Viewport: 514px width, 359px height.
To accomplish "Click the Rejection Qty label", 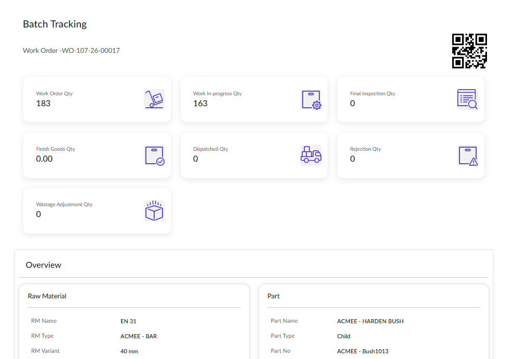I will tap(366, 149).
